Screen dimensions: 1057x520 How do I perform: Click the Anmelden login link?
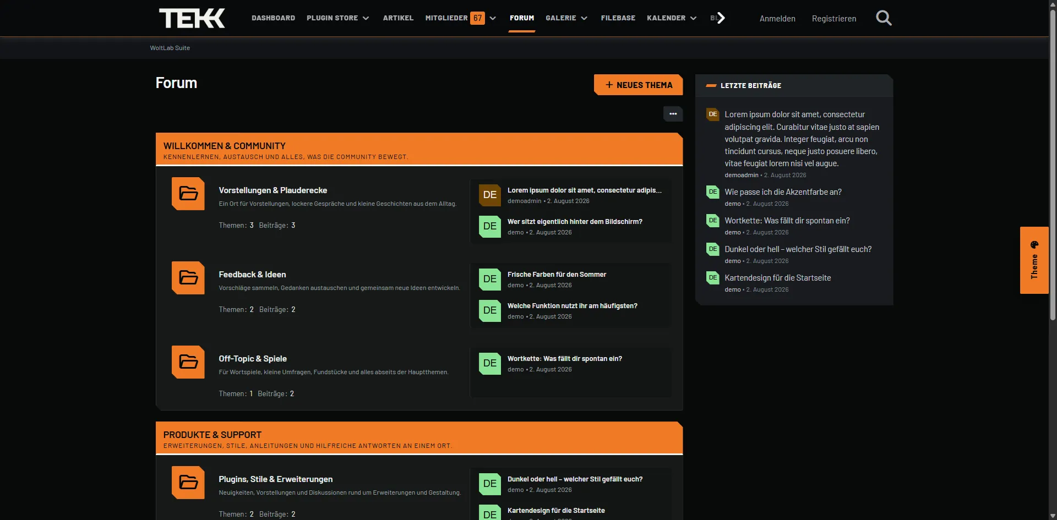tap(777, 19)
